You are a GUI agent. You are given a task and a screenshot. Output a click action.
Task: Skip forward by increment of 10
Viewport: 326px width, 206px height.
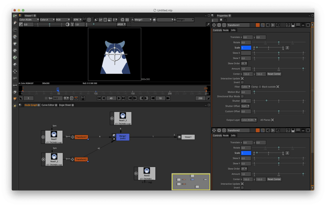click(168, 98)
